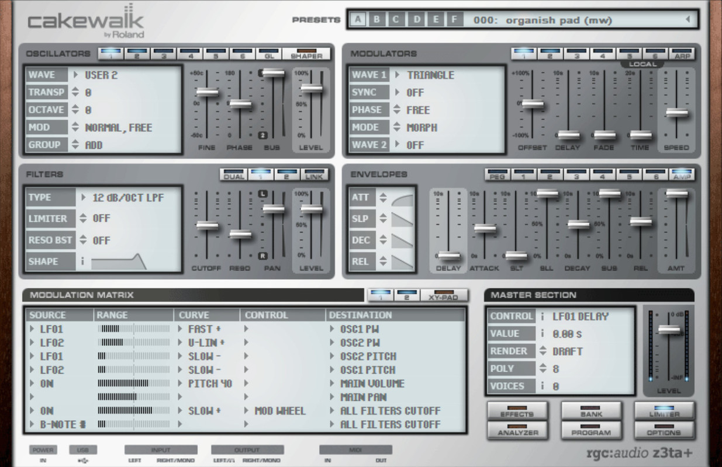The image size is (722, 467).
Task: Change filter LIMITER stepper
Action: 82,218
